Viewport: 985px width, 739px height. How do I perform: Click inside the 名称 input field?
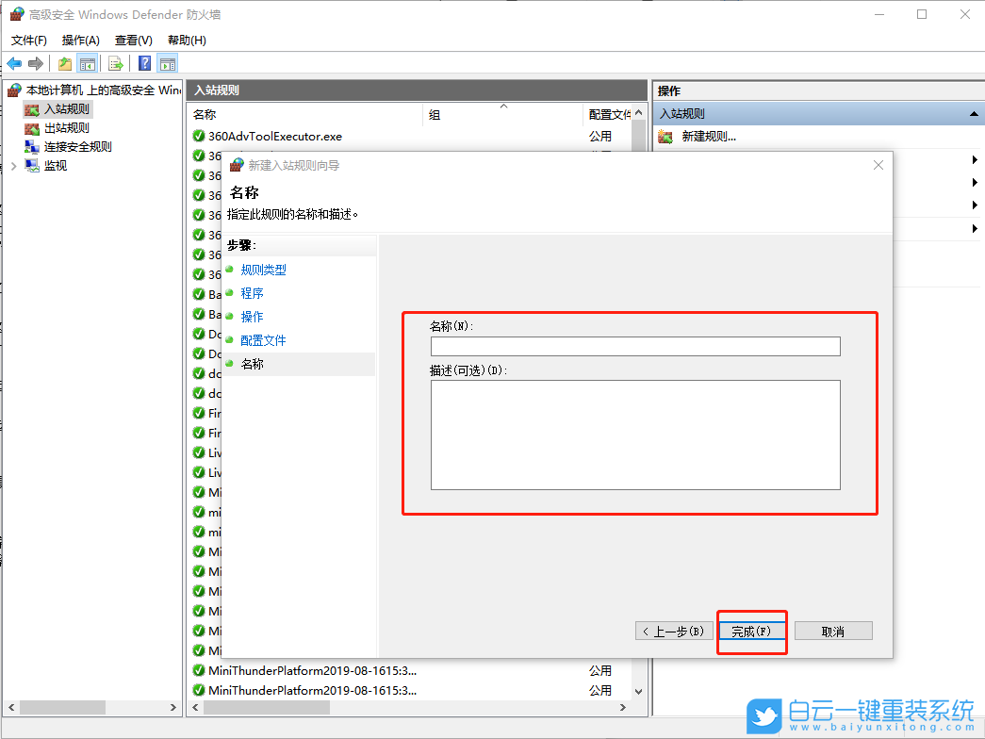(634, 346)
